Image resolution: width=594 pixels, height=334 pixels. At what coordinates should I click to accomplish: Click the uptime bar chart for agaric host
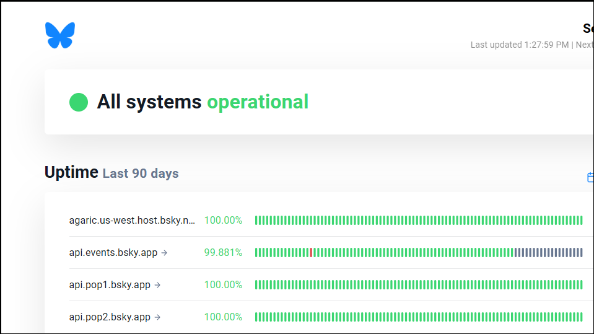(419, 220)
